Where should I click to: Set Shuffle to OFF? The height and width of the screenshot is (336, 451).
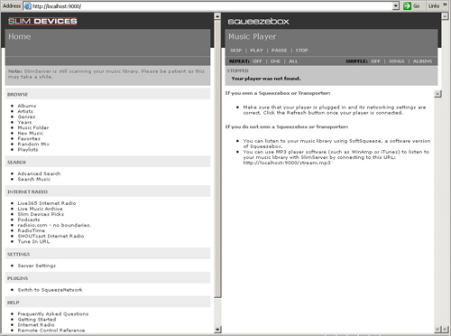coord(375,61)
